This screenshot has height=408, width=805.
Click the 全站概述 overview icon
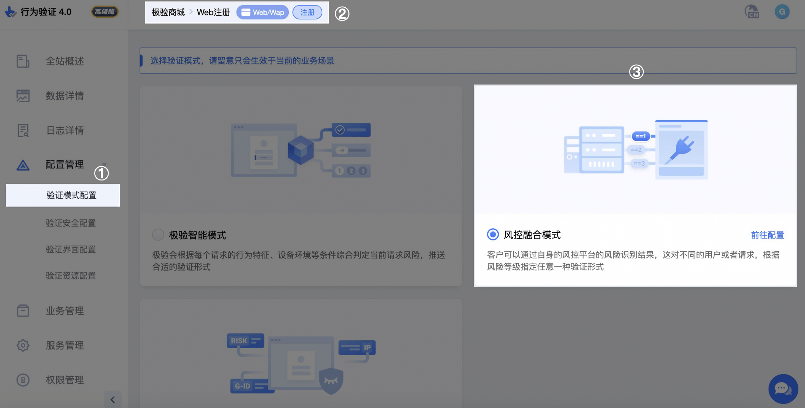23,61
